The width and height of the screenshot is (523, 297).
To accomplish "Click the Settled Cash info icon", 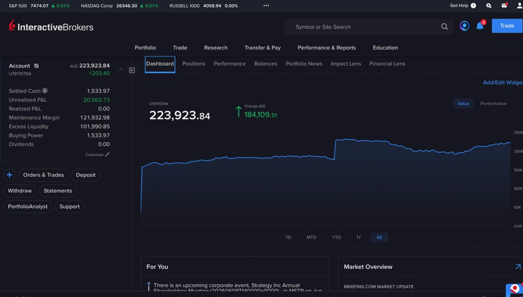I will click(45, 91).
